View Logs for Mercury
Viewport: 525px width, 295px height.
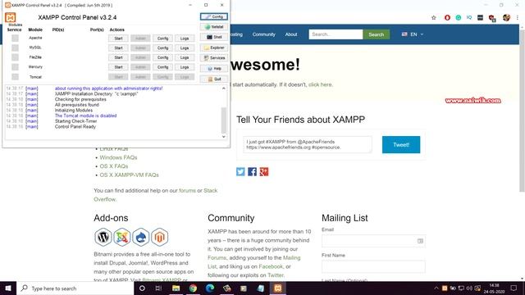pos(185,67)
